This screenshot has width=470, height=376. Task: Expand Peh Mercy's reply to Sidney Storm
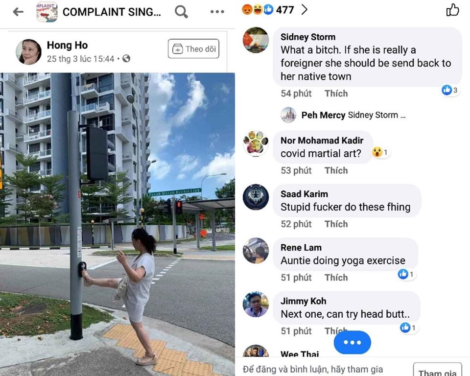point(343,115)
